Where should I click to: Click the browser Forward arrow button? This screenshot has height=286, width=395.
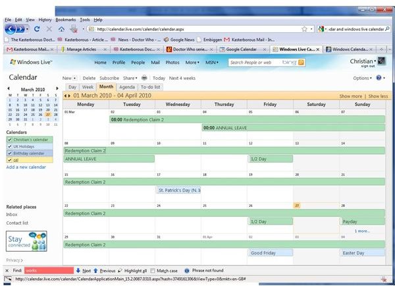click(x=20, y=29)
